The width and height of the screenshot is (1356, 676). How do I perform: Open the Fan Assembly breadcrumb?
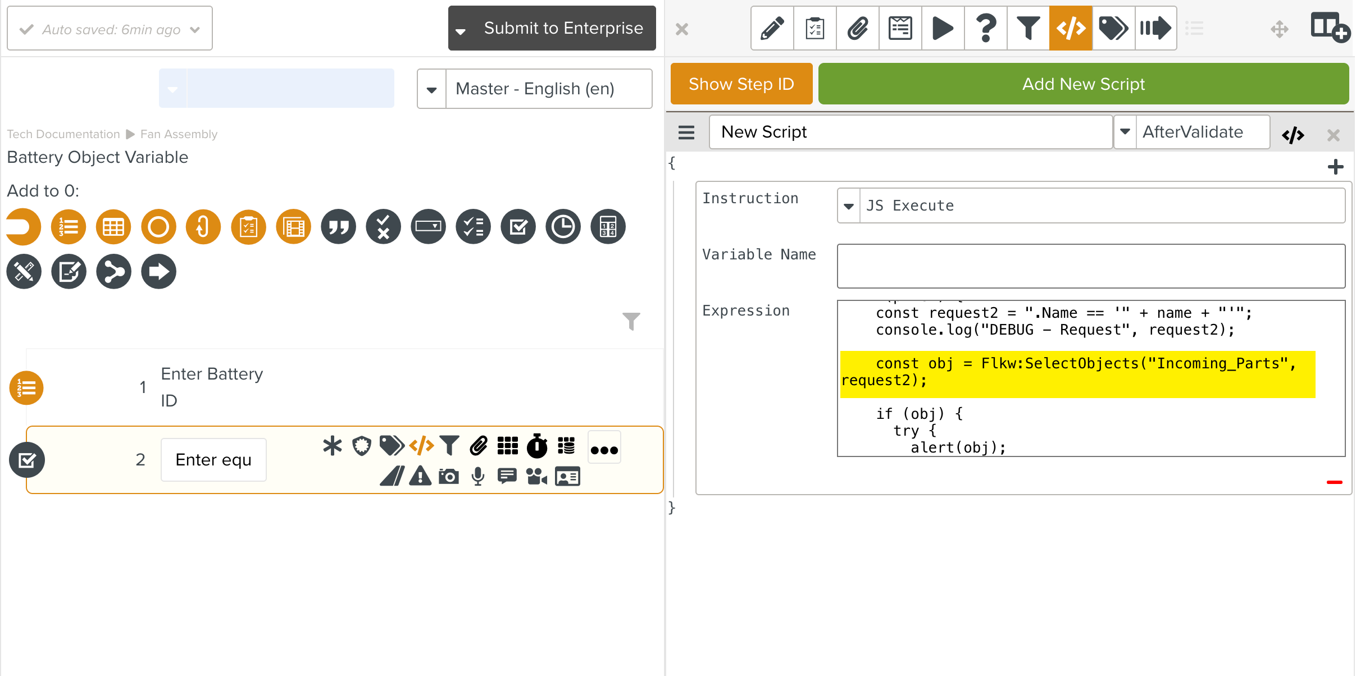(x=179, y=134)
